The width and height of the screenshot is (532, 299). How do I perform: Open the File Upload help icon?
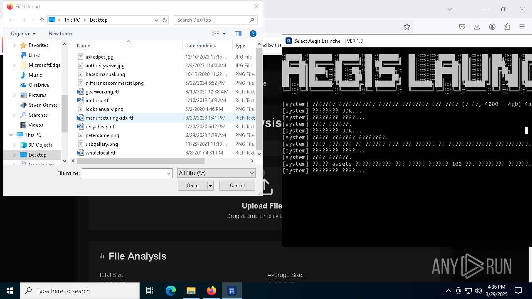253,34
